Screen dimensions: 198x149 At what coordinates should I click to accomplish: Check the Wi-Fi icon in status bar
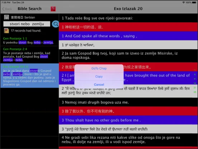pyautogui.click(x=184, y=3)
